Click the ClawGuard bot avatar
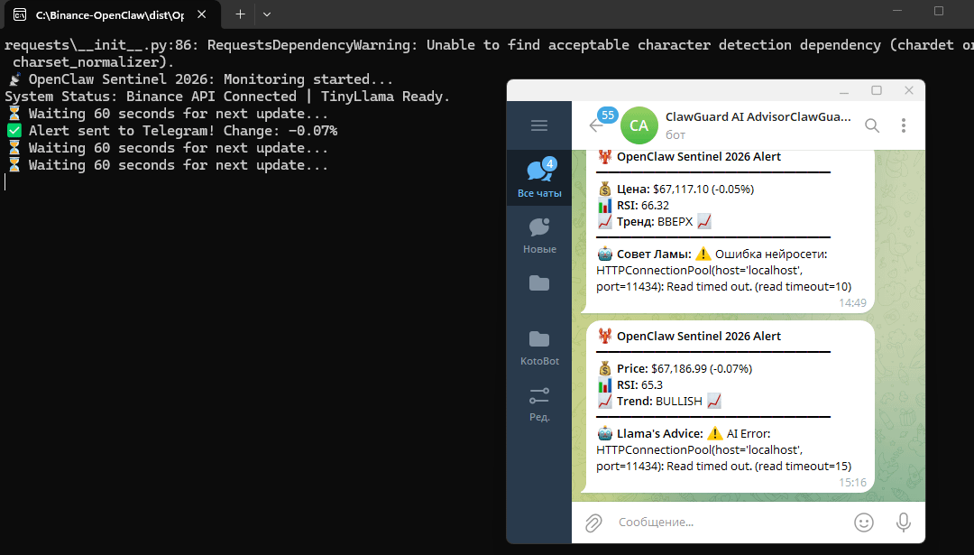 coord(639,125)
